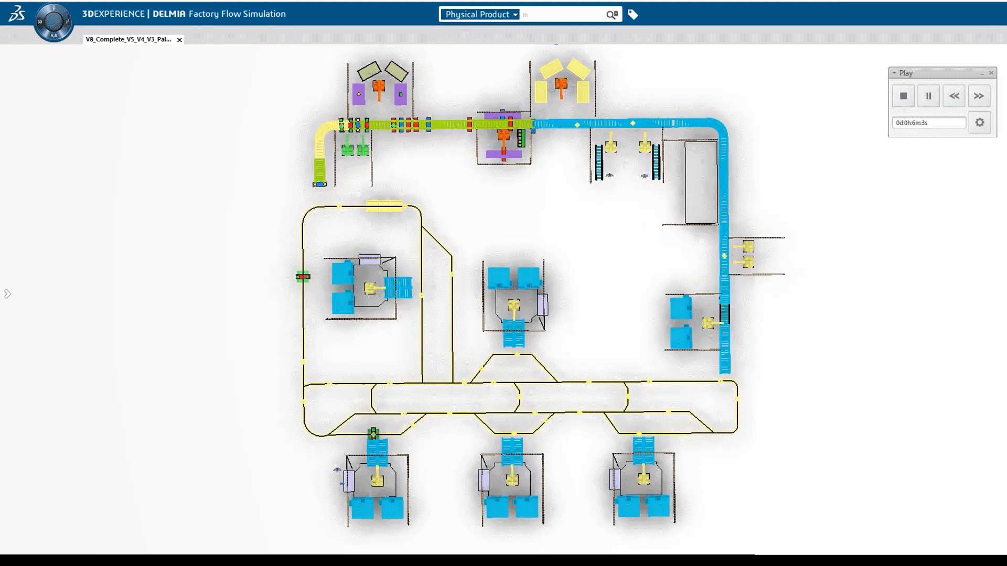Select the V8_Complete_V5_V4_V3_Pal tab
Image resolution: width=1007 pixels, height=566 pixels.
[x=128, y=39]
